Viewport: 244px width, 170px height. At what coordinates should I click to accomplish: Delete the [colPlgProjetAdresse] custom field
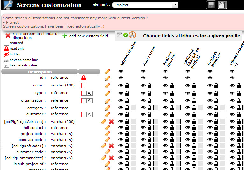coord(111,122)
